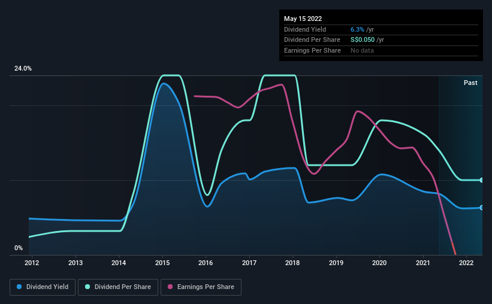This screenshot has height=304, width=492.
Task: Select the 2015 label on the x-axis
Action: 162,263
